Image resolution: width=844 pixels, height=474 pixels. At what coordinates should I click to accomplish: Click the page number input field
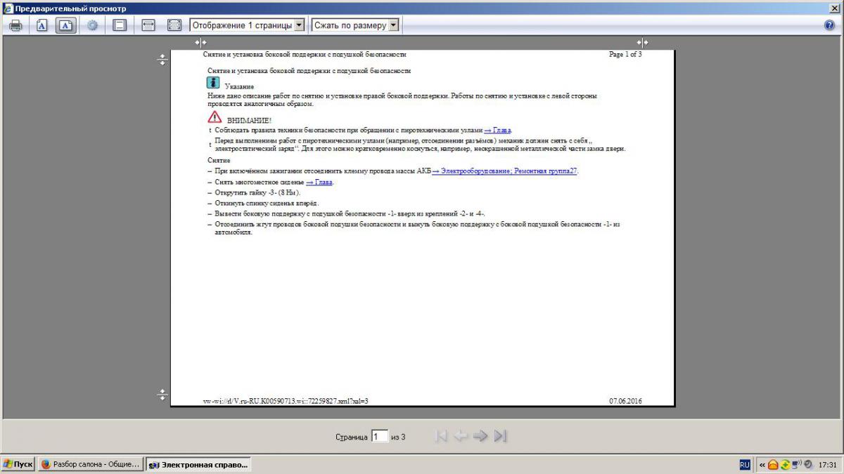(379, 436)
